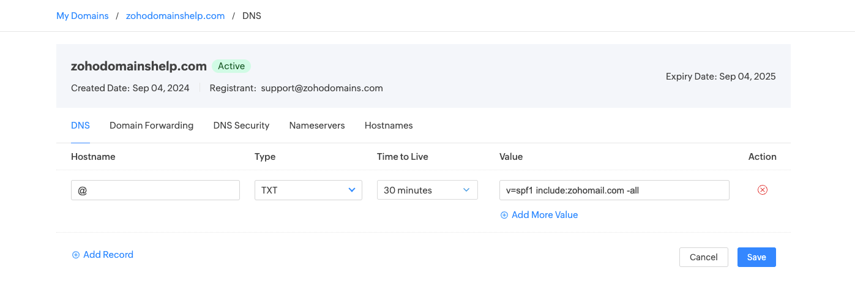Click the SPF Value text field

(614, 190)
